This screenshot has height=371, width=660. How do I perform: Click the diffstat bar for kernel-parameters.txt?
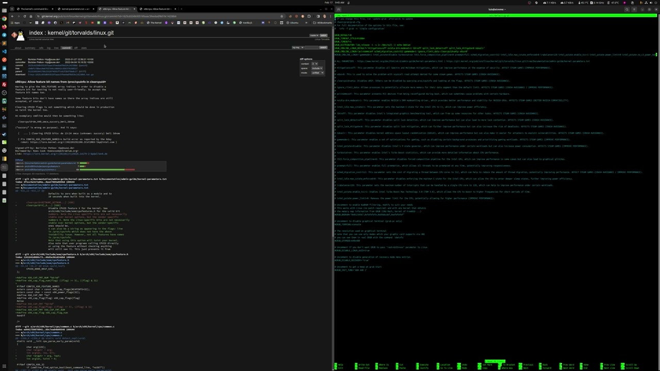pyautogui.click(x=84, y=163)
